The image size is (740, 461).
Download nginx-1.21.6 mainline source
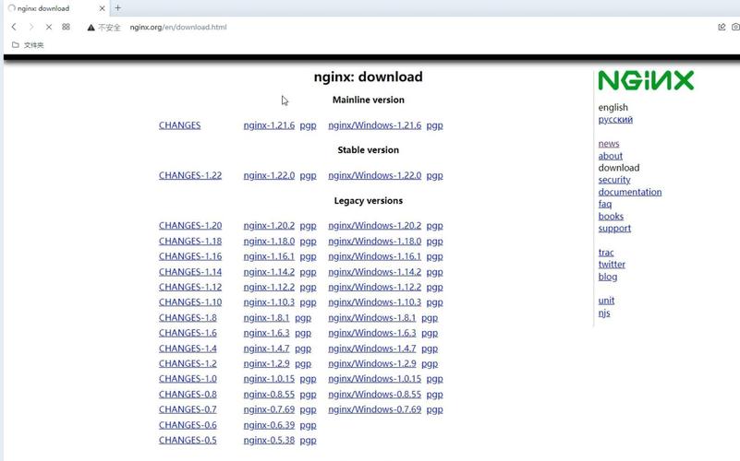tap(269, 125)
